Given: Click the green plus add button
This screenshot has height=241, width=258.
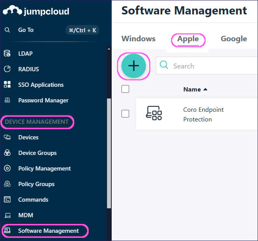Looking at the screenshot, I should 133,66.
